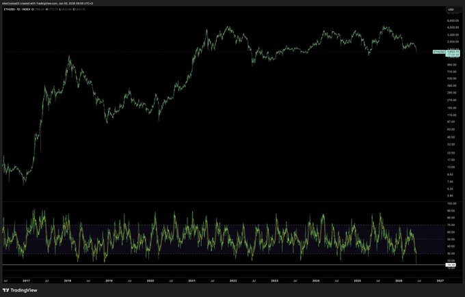Click the RSI horizontal line value label 14.59

tap(451, 264)
